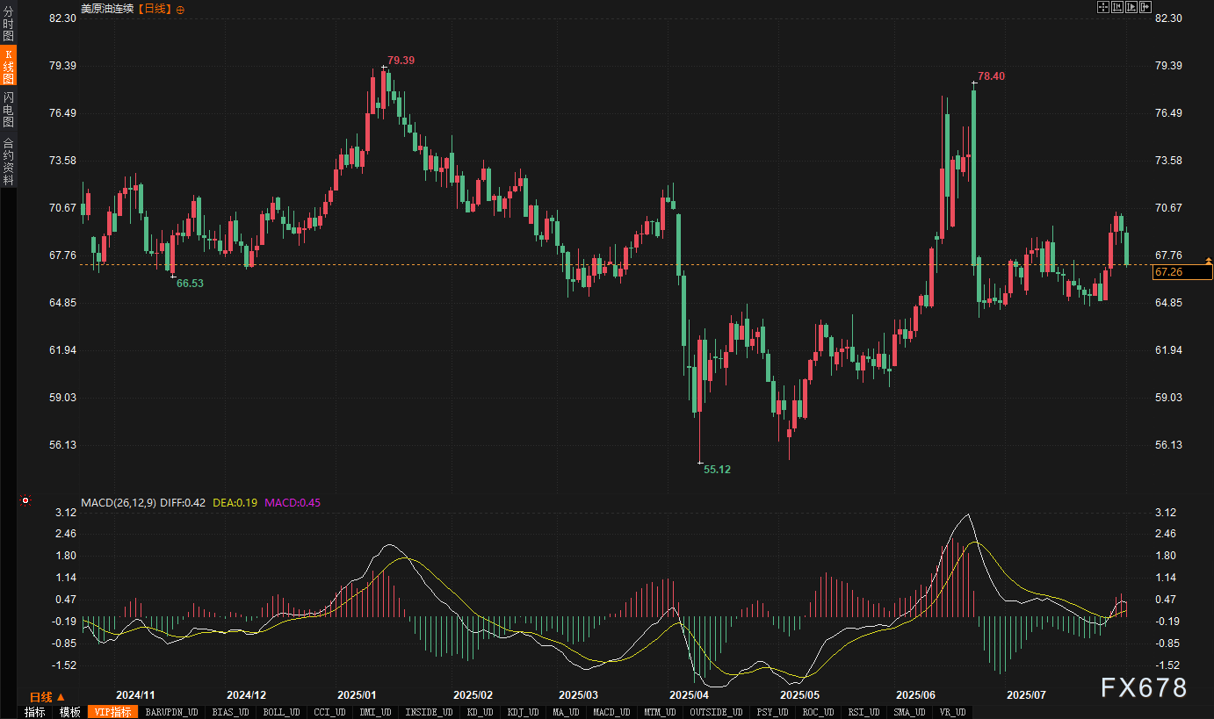Screen dimensions: 1214x719
Task: Open 合约资料 contract info tab
Action: tap(9, 161)
